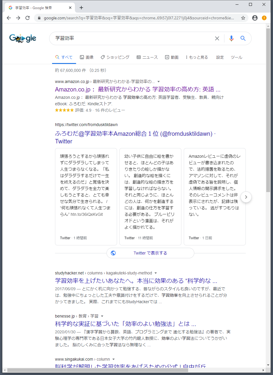Expand the singakukai.com result options arrow
The image size is (273, 375).
click(114, 359)
